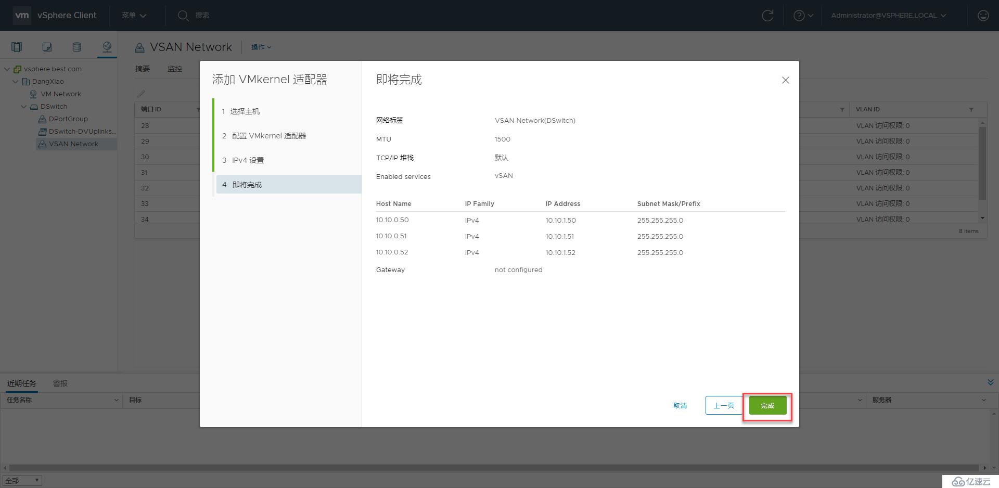The image size is (999, 488).
Task: Click port ID row 28
Action: point(145,126)
